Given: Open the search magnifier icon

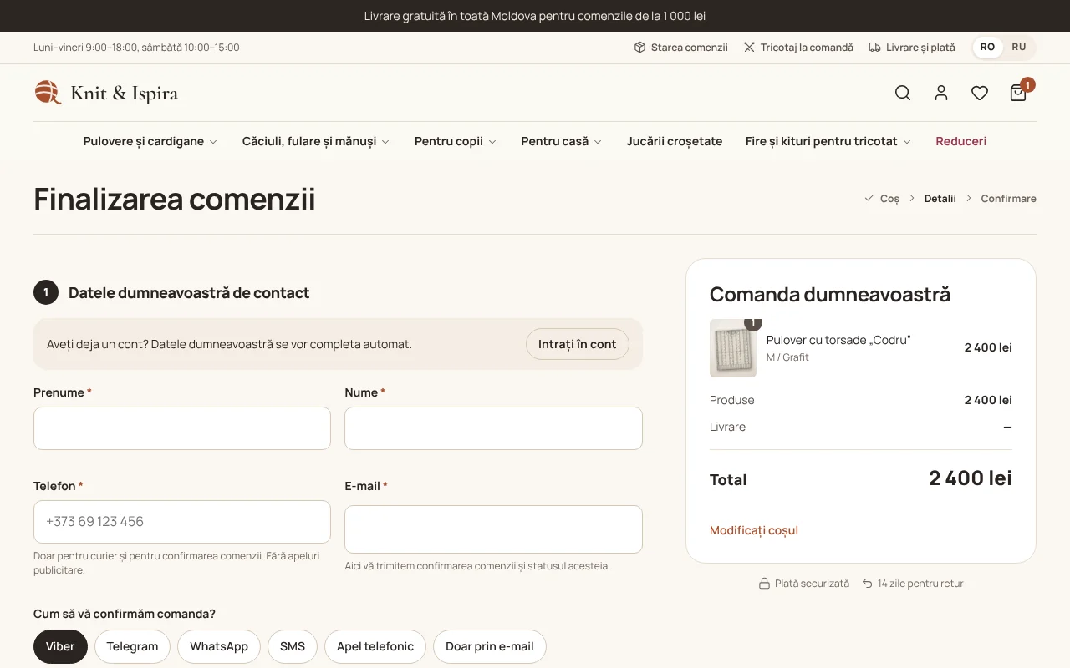Looking at the screenshot, I should click(x=903, y=93).
